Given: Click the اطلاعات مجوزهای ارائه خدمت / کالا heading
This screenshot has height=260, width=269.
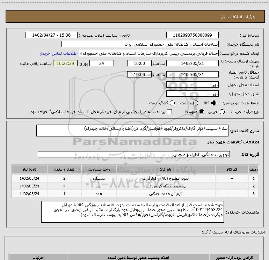Looking at the screenshot, I should pos(233,232).
